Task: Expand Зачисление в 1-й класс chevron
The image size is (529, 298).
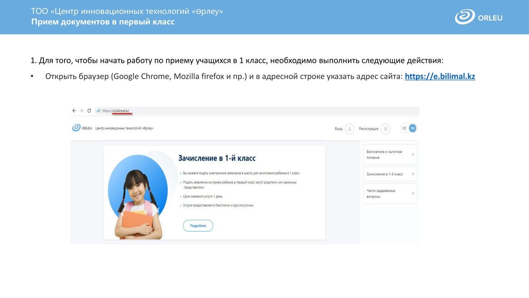Action: (x=413, y=174)
